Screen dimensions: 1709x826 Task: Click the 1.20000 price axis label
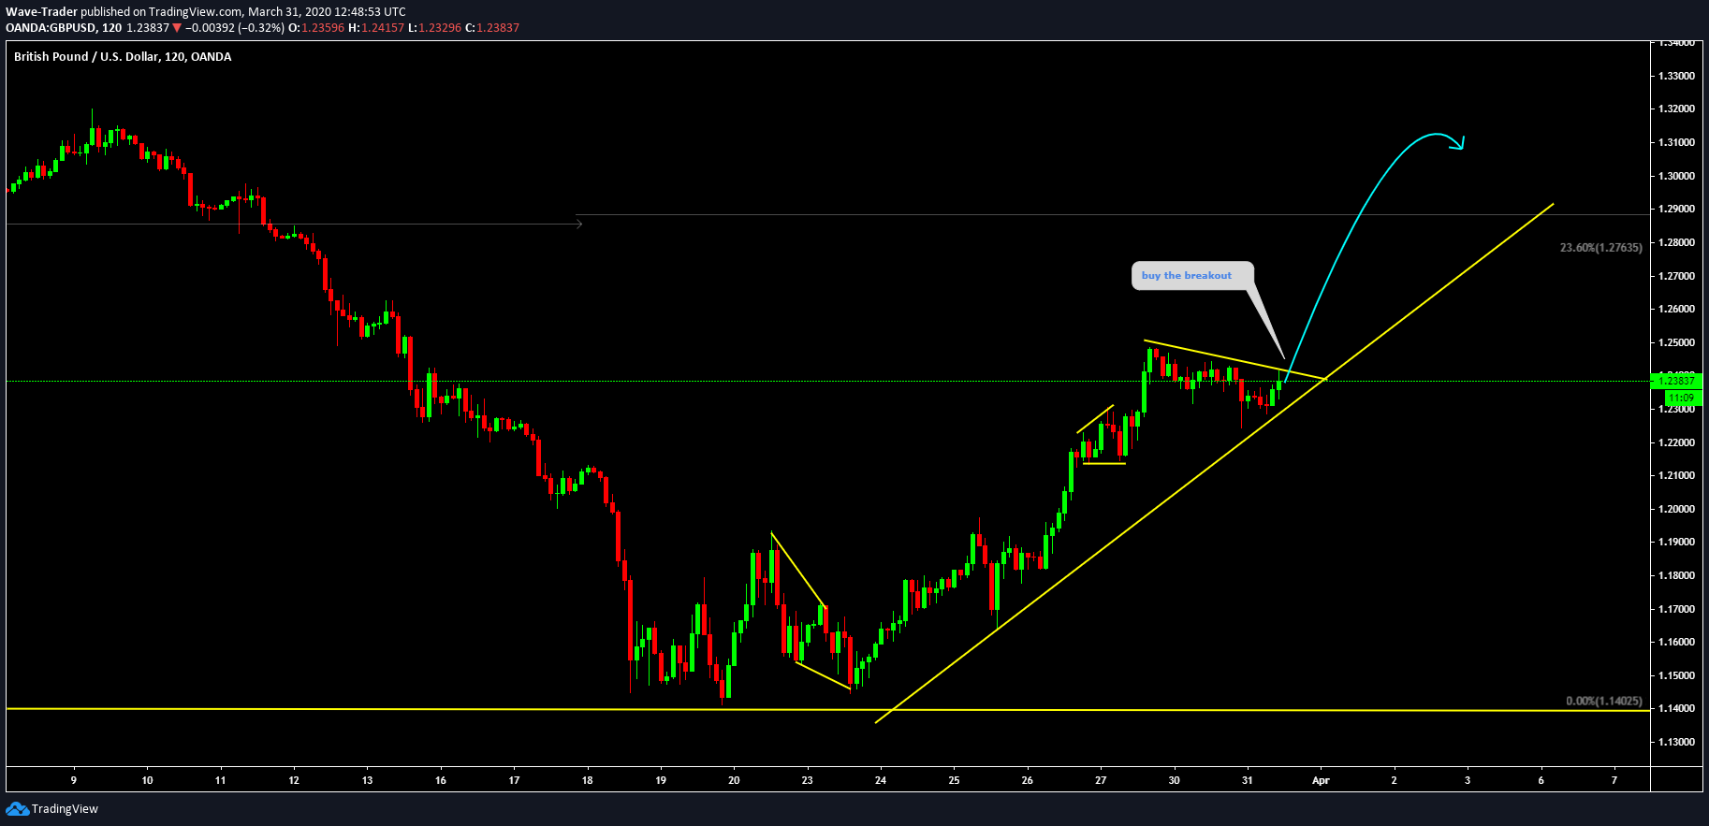click(1676, 509)
